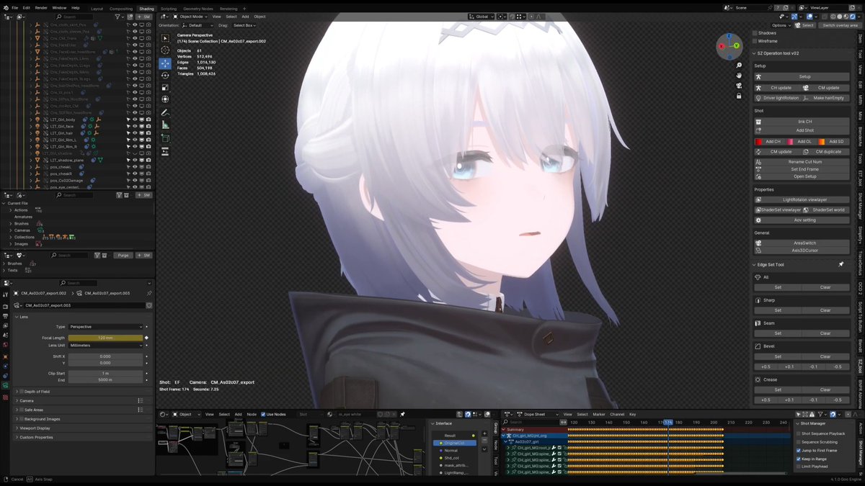Click the Clip Start 1 m field
Viewport: 865px width, 486px height.
[x=105, y=374]
